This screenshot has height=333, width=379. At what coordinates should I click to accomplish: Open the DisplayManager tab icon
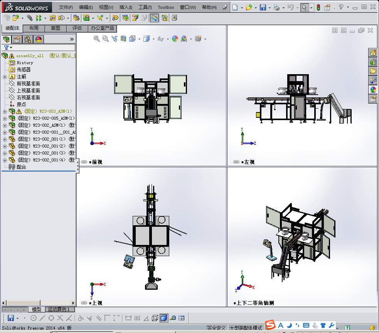click(x=39, y=39)
